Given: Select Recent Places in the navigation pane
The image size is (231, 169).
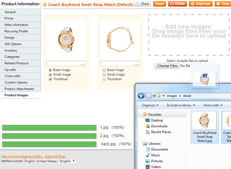Looking at the screenshot, I should [x=158, y=132].
